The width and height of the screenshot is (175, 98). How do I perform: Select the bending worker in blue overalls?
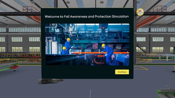point(107,53)
